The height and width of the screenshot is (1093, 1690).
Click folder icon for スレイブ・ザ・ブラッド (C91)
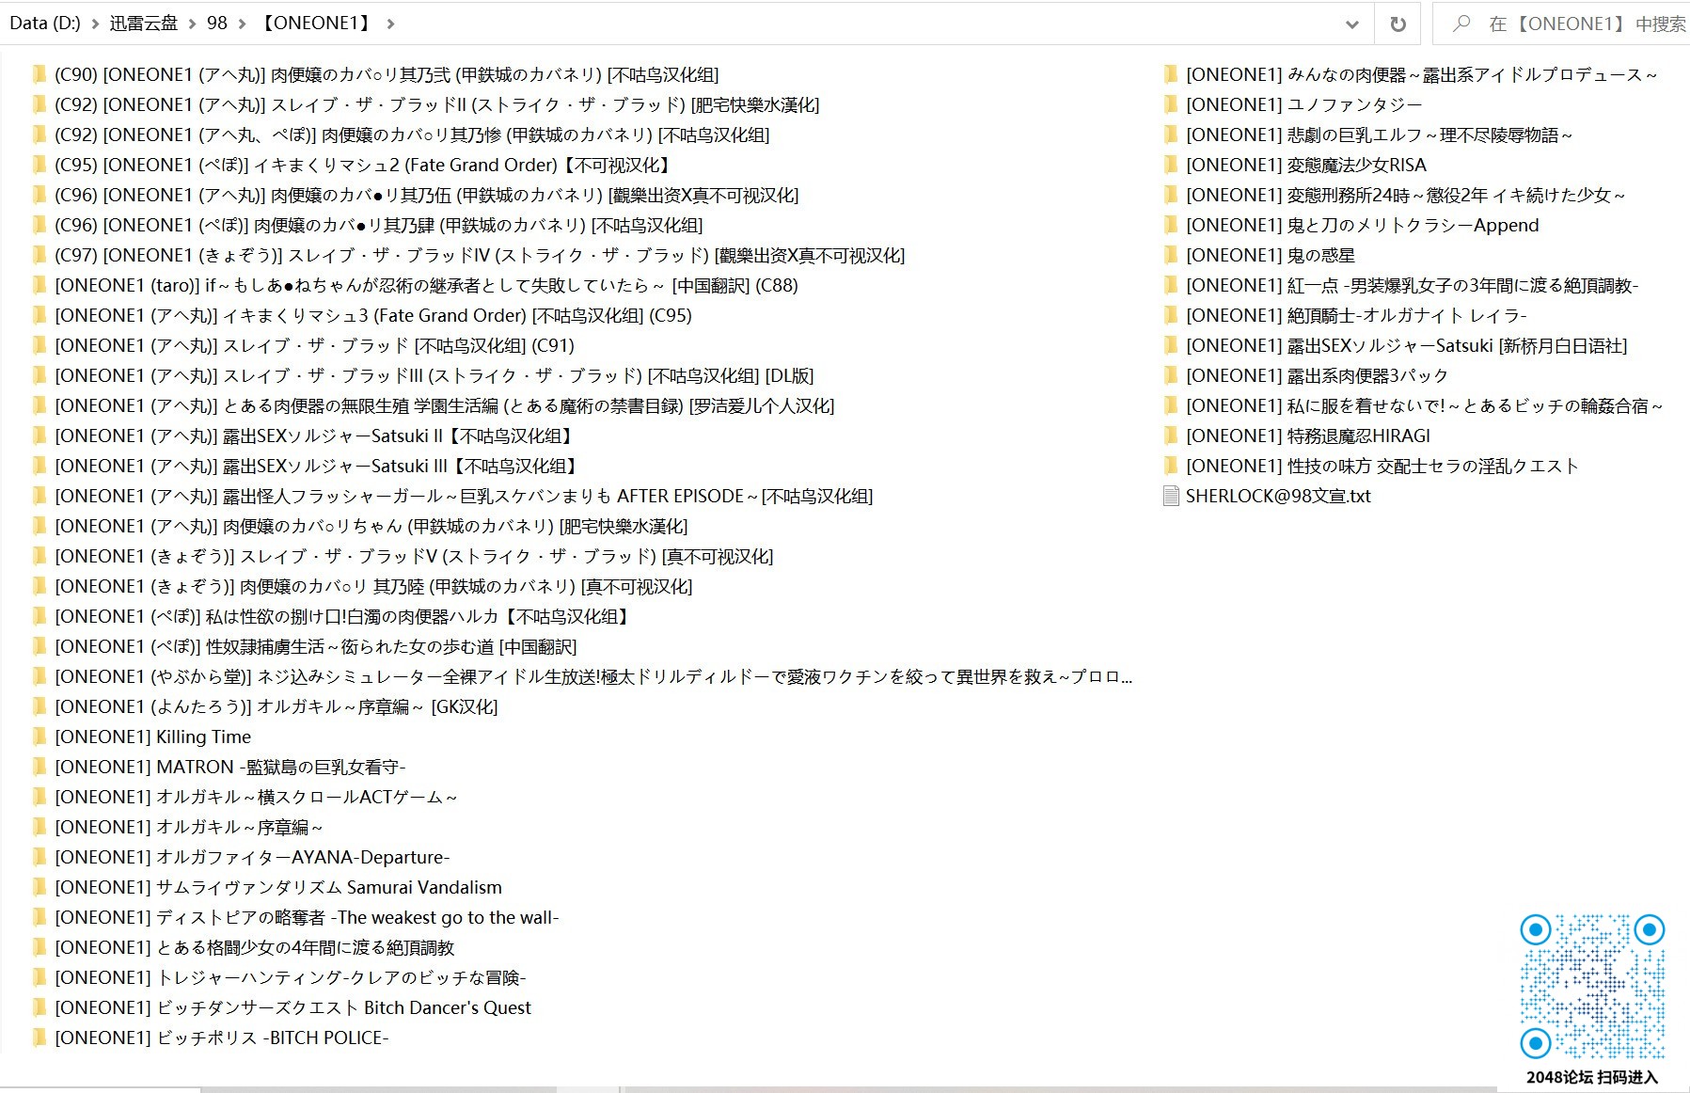click(x=39, y=345)
